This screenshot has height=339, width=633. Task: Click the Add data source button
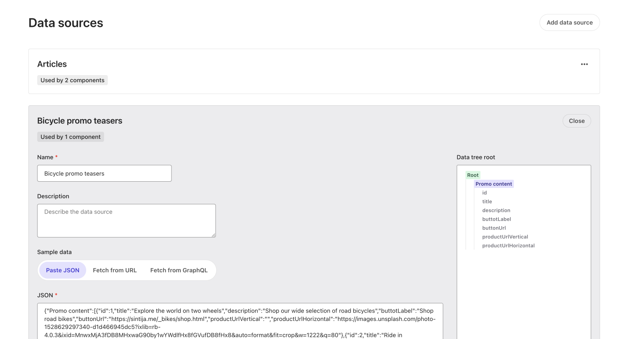click(x=570, y=23)
